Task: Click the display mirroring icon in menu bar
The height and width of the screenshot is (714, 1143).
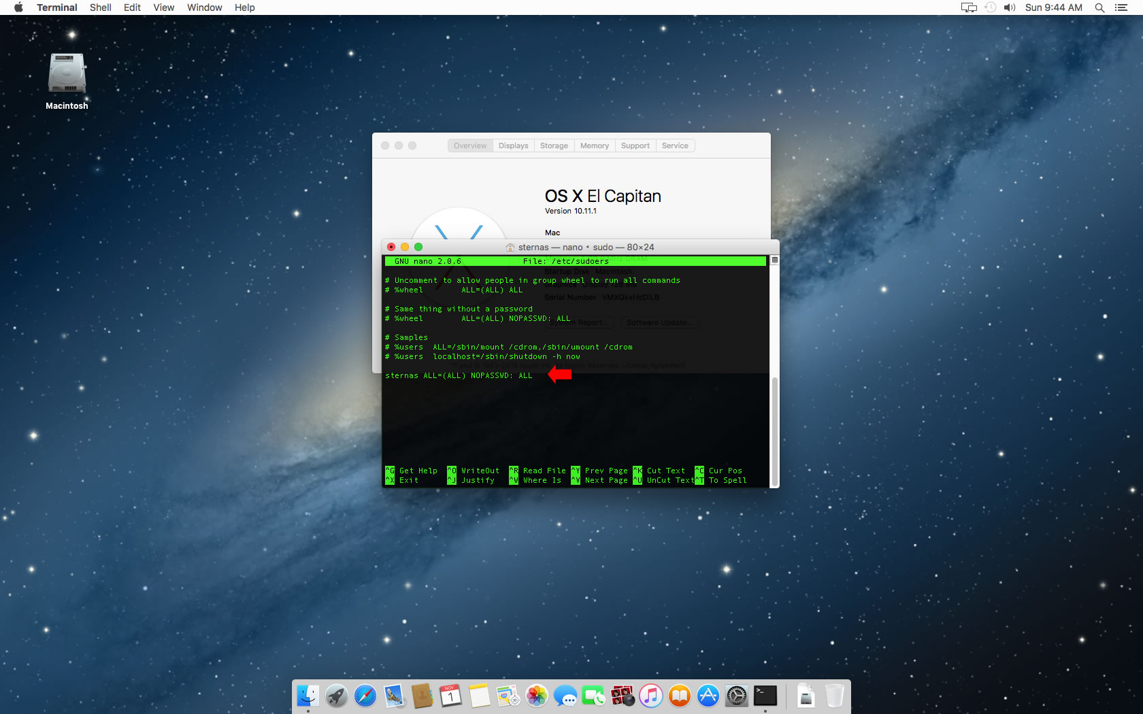Action: pyautogui.click(x=969, y=7)
